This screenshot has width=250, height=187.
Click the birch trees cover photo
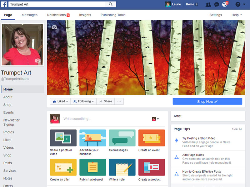tap(146, 58)
